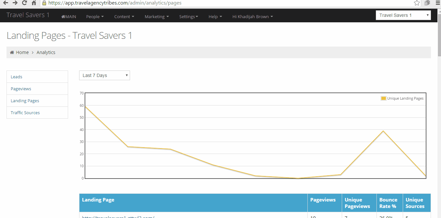Screen dimensions: 441x218
Task: Open Hi Khadijah Brown user menu
Action: [253, 17]
